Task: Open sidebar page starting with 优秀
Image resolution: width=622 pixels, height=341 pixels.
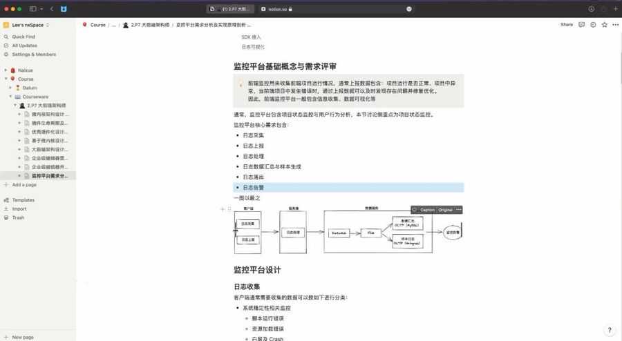Action: 50,131
